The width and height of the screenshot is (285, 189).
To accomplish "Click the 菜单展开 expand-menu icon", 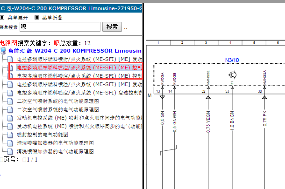I will (2, 18).
